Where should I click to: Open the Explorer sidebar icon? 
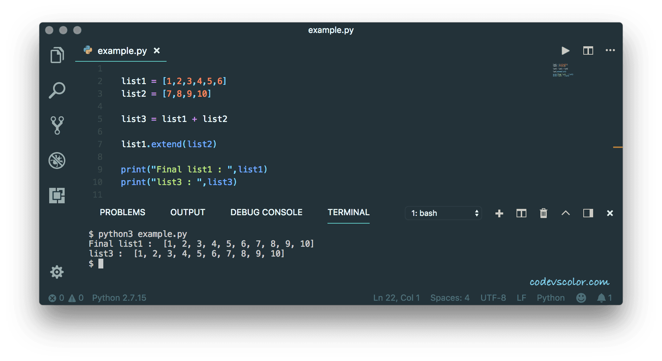(57, 55)
